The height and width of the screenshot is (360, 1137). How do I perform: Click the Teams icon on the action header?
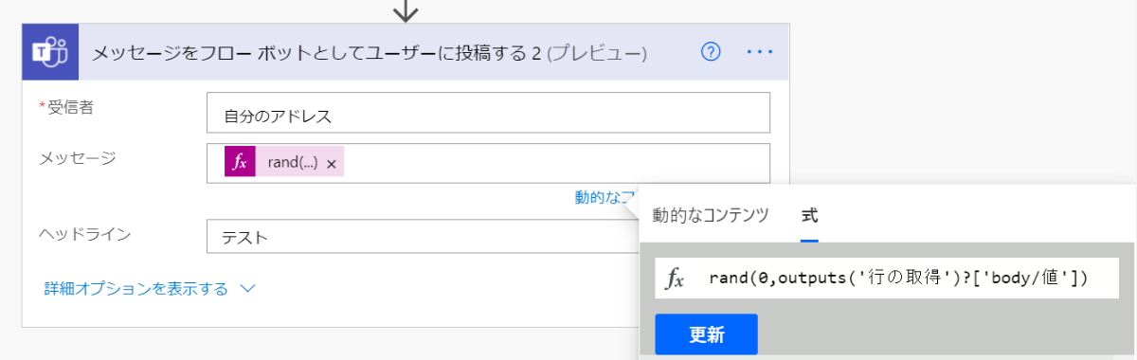tap(43, 52)
